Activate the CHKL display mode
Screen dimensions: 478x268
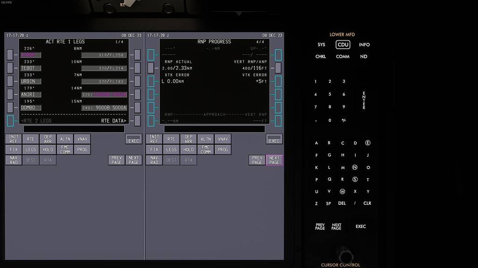tap(321, 56)
